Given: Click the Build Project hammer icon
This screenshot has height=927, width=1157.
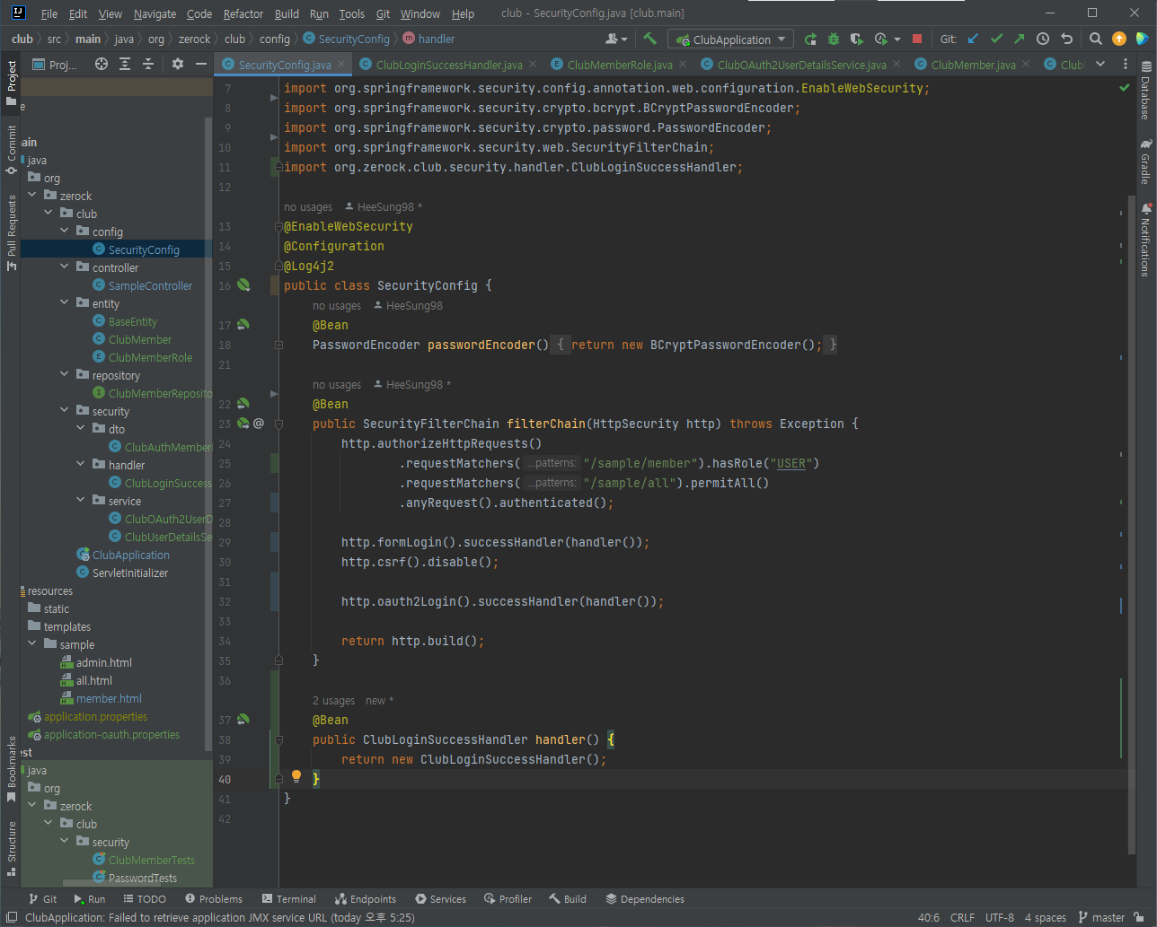Looking at the screenshot, I should (650, 39).
